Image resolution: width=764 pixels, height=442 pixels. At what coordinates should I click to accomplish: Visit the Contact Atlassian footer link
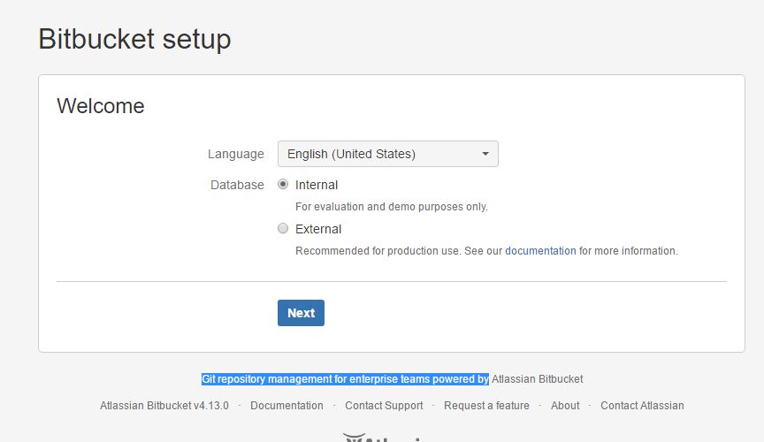click(642, 406)
